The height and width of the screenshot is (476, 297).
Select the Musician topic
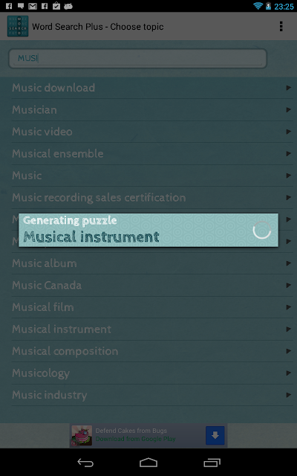click(152, 109)
